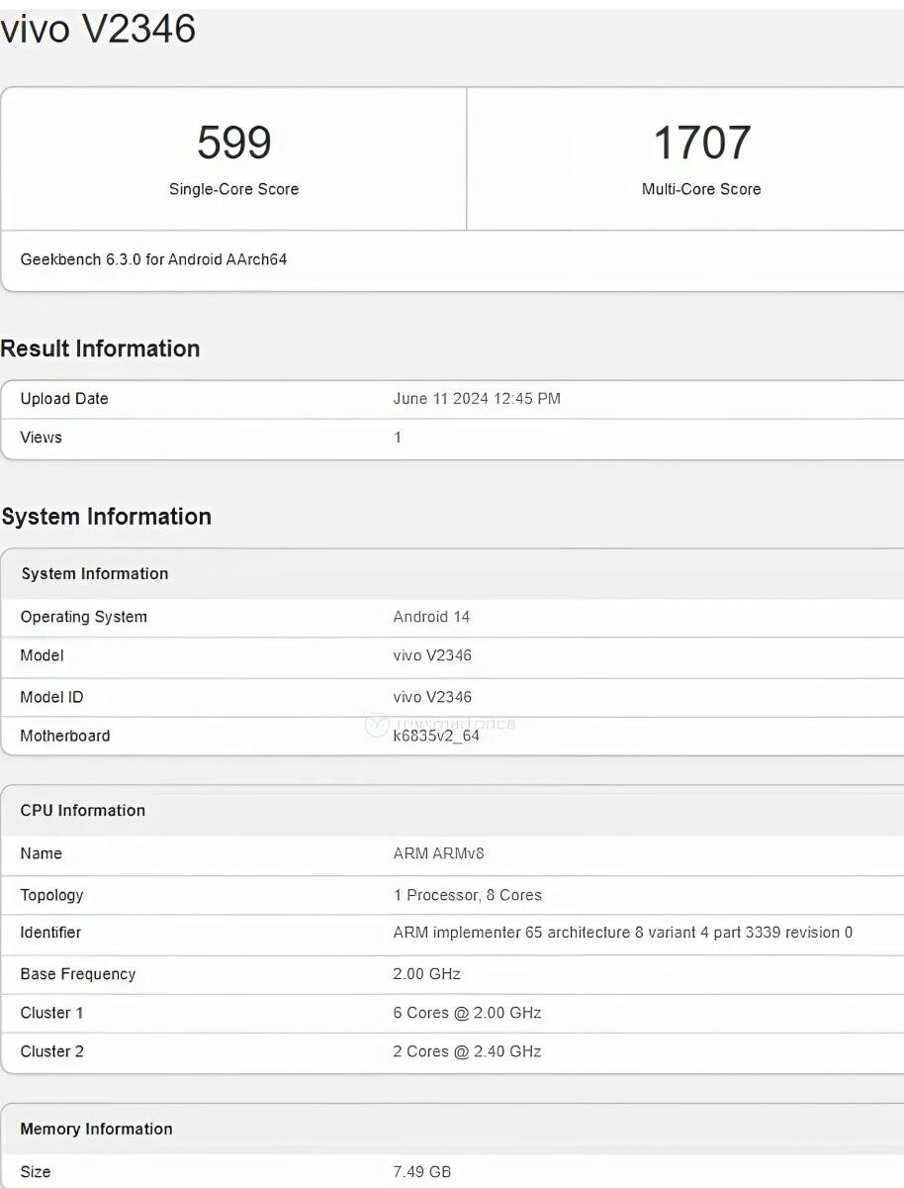Select the 'ARM ARMv8' value
904x1188 pixels.
pos(438,853)
